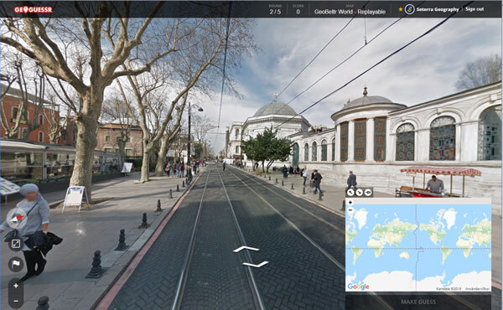
Task: Zoom out of the street view
Action: tap(16, 301)
